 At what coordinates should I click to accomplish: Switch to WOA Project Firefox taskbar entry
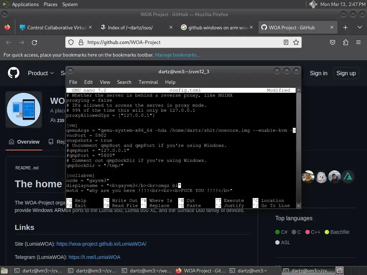(201, 271)
